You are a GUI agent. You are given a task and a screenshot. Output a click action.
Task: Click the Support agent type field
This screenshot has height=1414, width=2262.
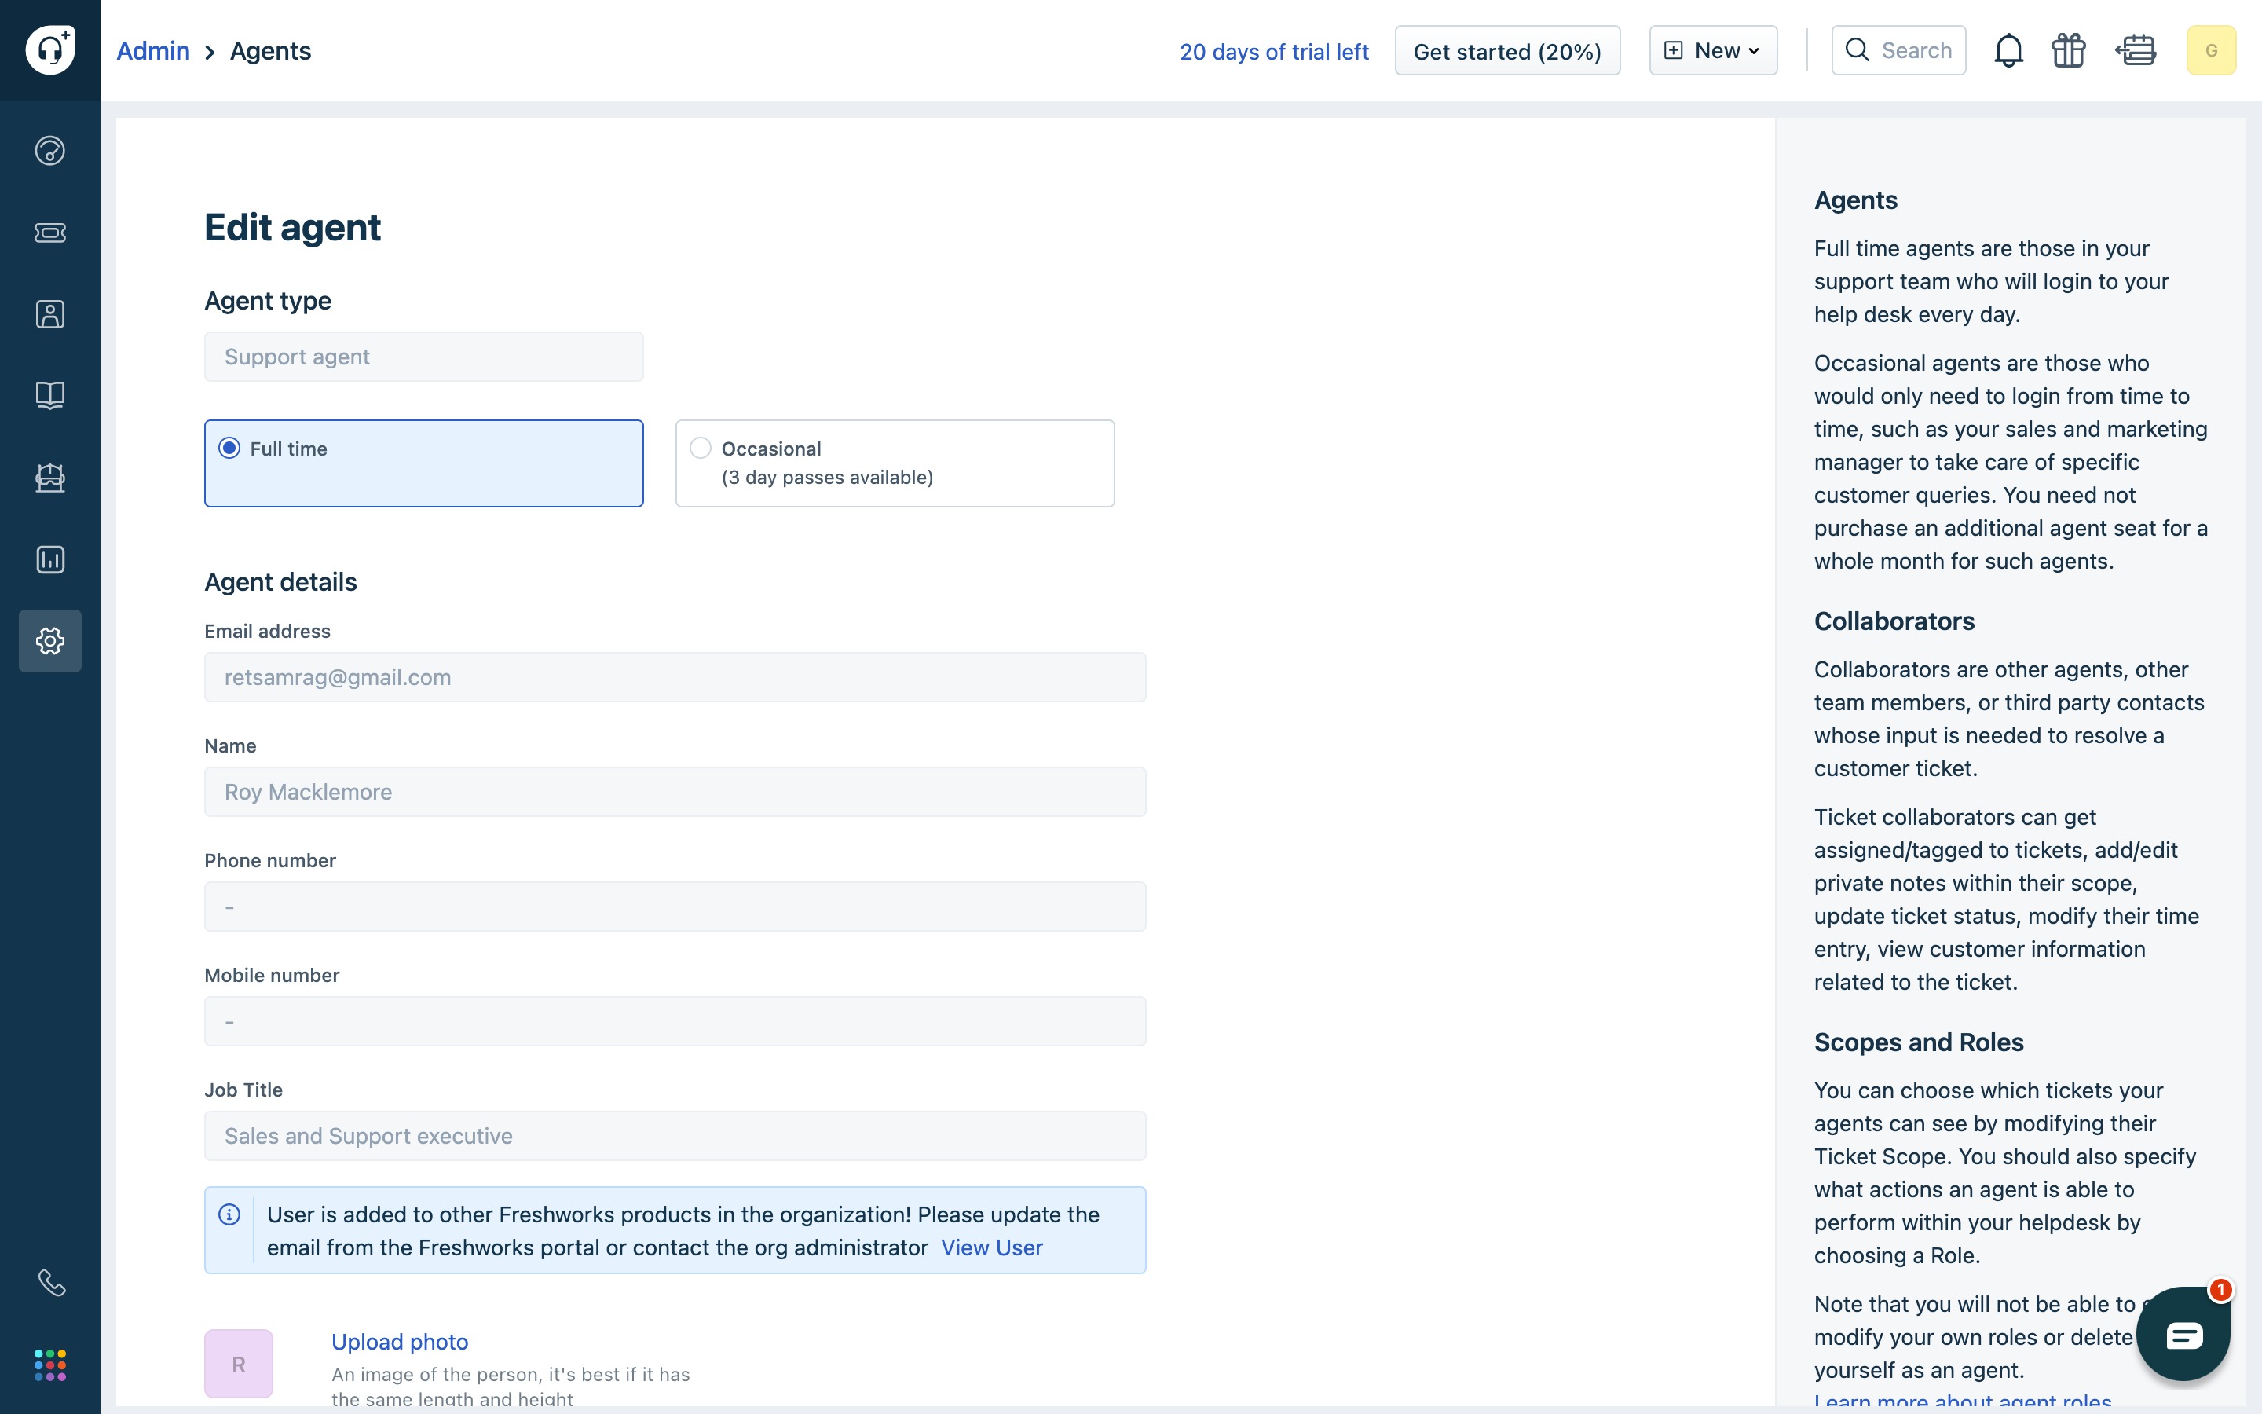423,357
